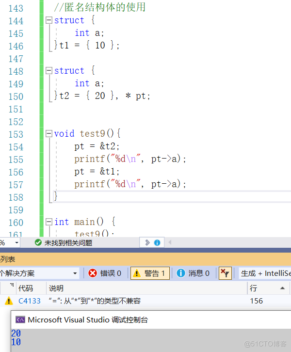Viewport: 291px width, 352px height.
Task: Click the pt = &t1; statement on line 156
Action: click(97, 172)
